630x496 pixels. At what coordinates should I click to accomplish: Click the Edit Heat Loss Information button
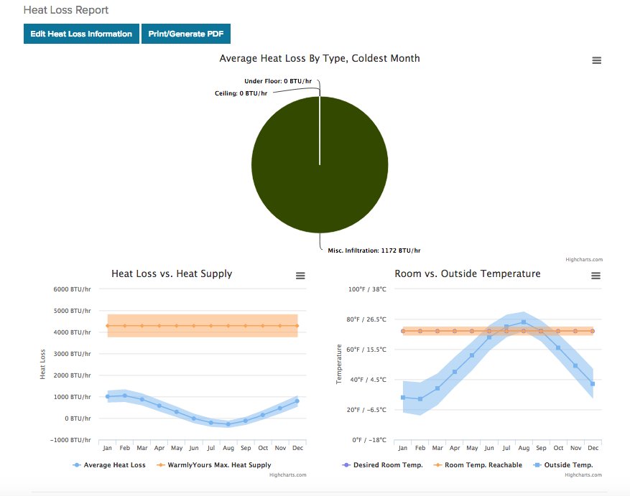pos(81,34)
